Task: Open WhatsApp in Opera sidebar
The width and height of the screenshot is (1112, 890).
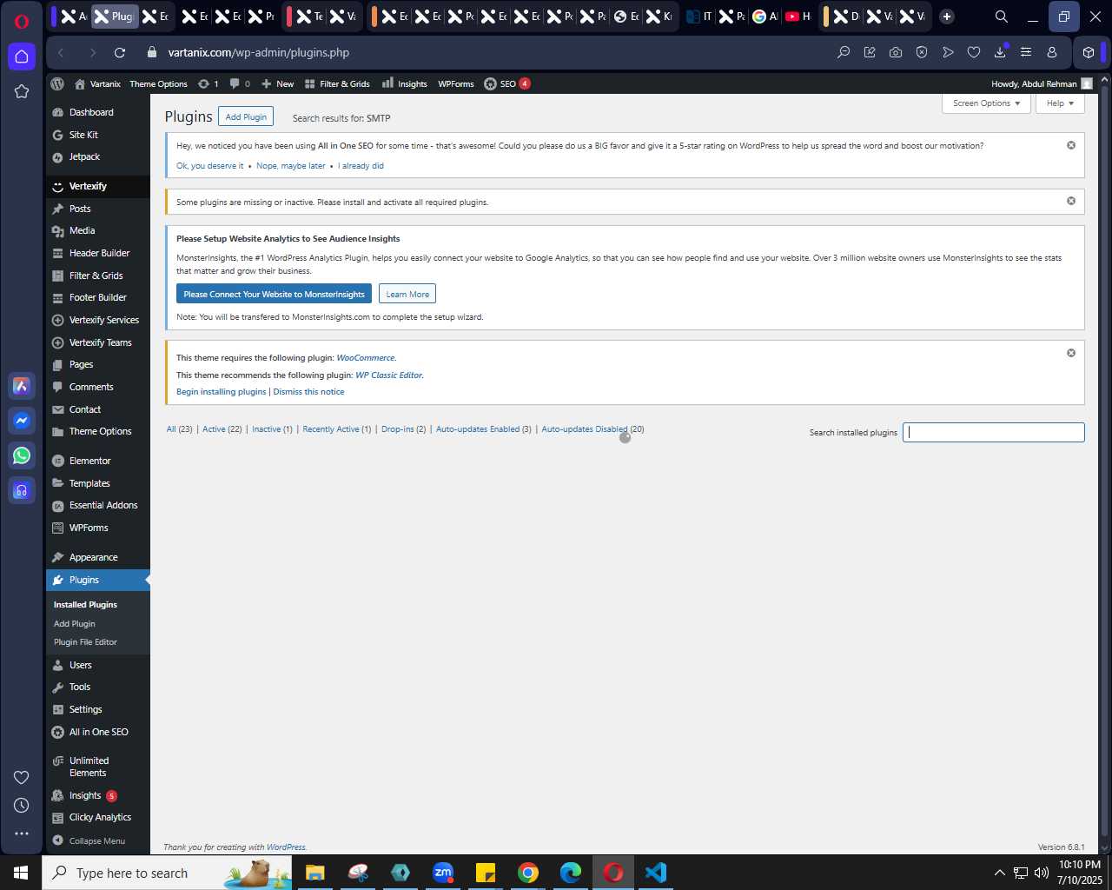Action: [22, 455]
